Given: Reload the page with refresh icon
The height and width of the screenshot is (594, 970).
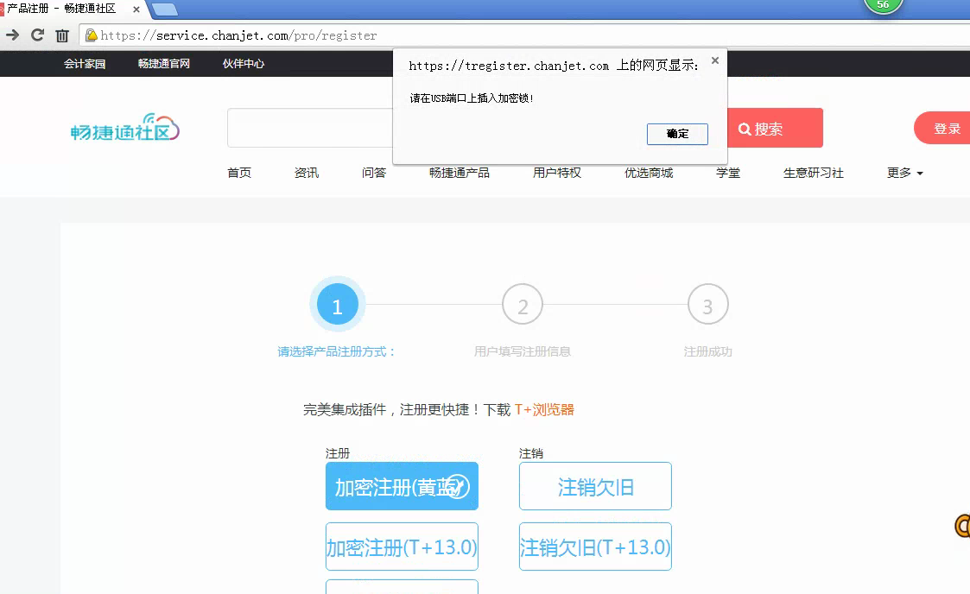Looking at the screenshot, I should [x=37, y=35].
